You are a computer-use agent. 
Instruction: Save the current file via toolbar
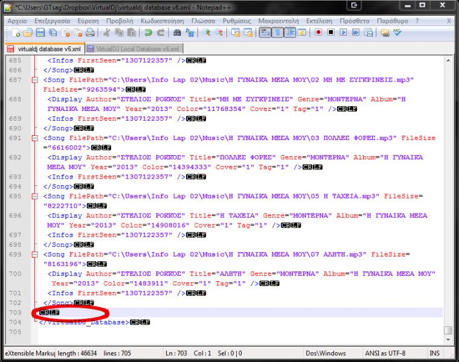pos(40,33)
